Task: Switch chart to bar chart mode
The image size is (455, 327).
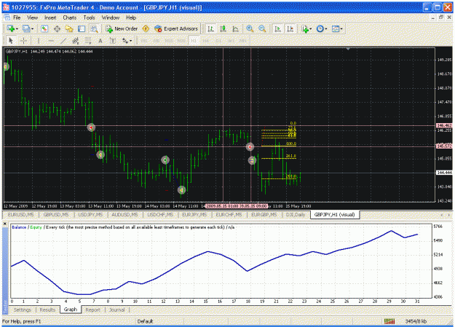Action: 210,28
